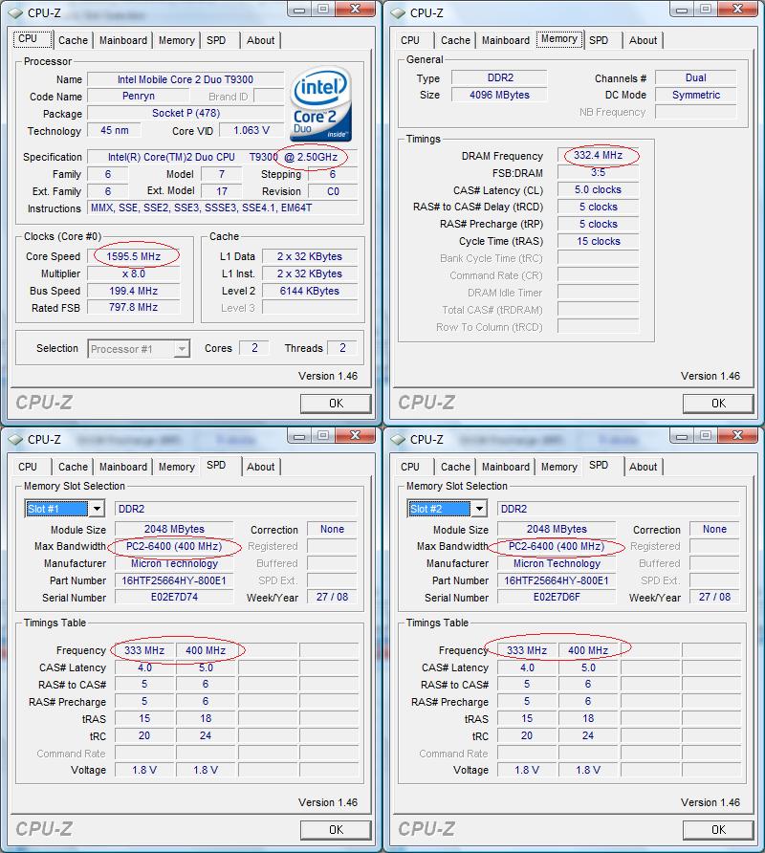This screenshot has height=853, width=765.
Task: Click the Instructions field listing MMX, SSE
Action: 223,208
